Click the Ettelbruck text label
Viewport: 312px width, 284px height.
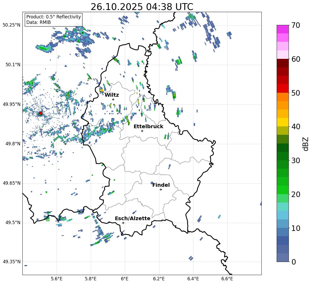pyautogui.click(x=148, y=126)
